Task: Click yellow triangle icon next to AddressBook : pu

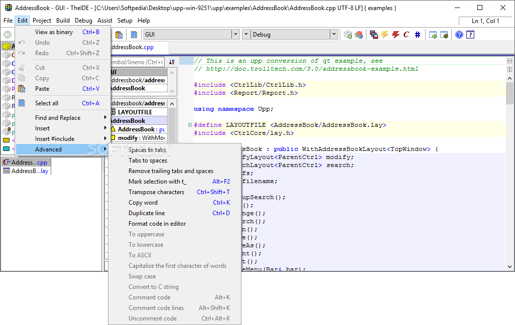Action: [112, 129]
